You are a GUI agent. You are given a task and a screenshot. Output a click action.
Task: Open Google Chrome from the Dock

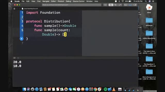click(x=95, y=89)
